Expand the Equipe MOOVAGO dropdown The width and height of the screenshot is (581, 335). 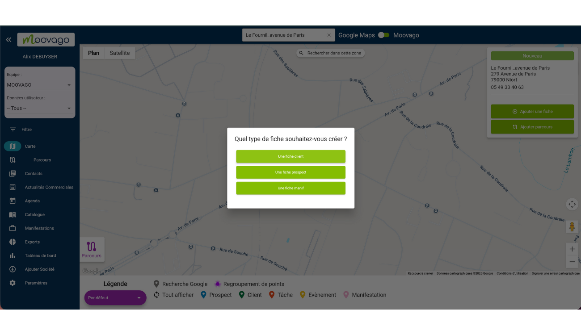tap(39, 84)
